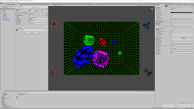Viewport: 194px width, 109px height.
Task: Open the Tag dropdown in Inspector
Action: [x=25, y=7]
